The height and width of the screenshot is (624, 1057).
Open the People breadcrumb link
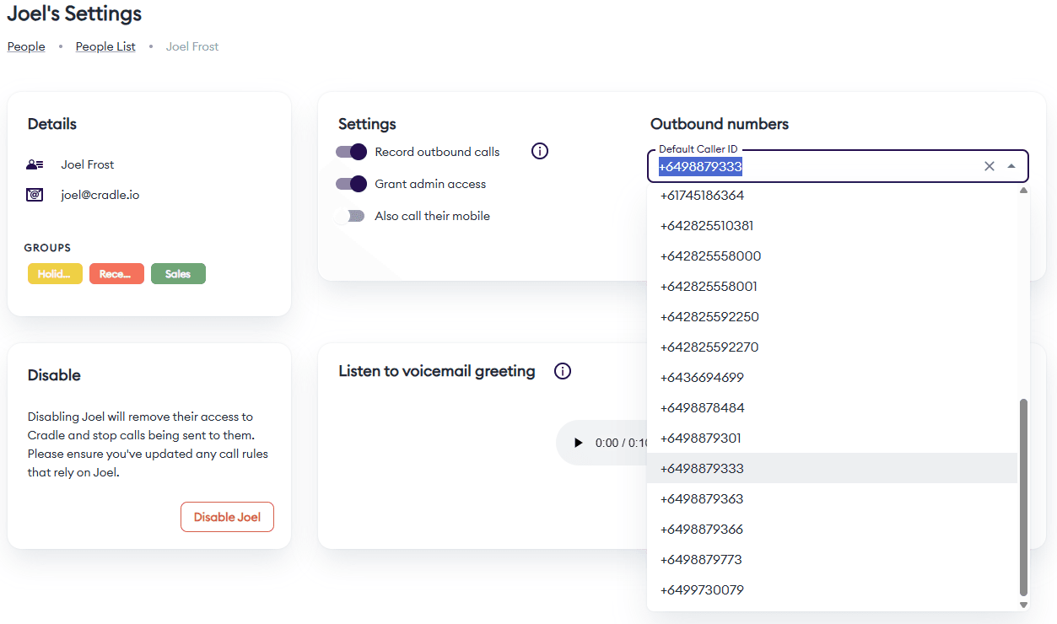pos(26,47)
